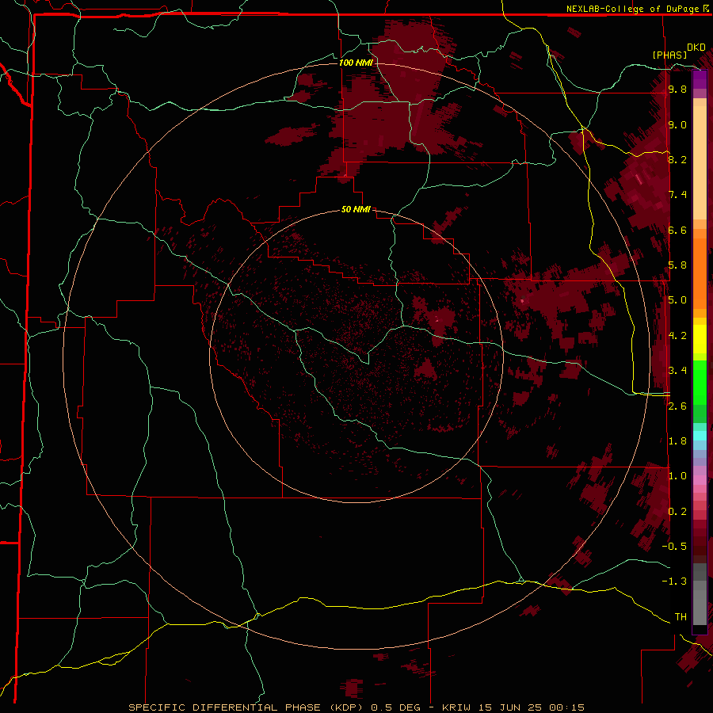Click the 5.8 value on the color scale
This screenshot has height=713, width=713.
[x=677, y=265]
